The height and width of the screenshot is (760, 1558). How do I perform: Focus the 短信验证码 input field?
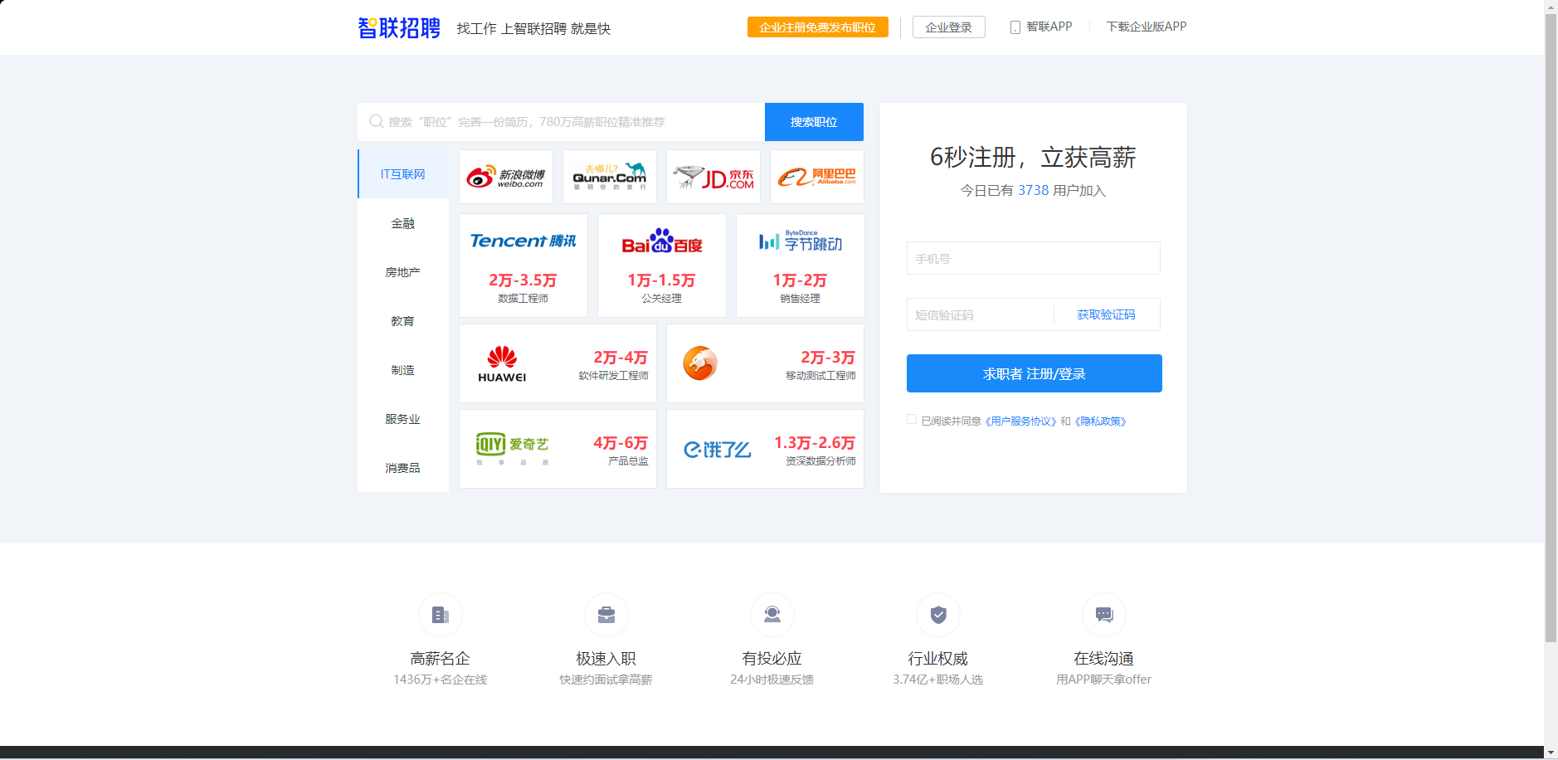(x=980, y=314)
